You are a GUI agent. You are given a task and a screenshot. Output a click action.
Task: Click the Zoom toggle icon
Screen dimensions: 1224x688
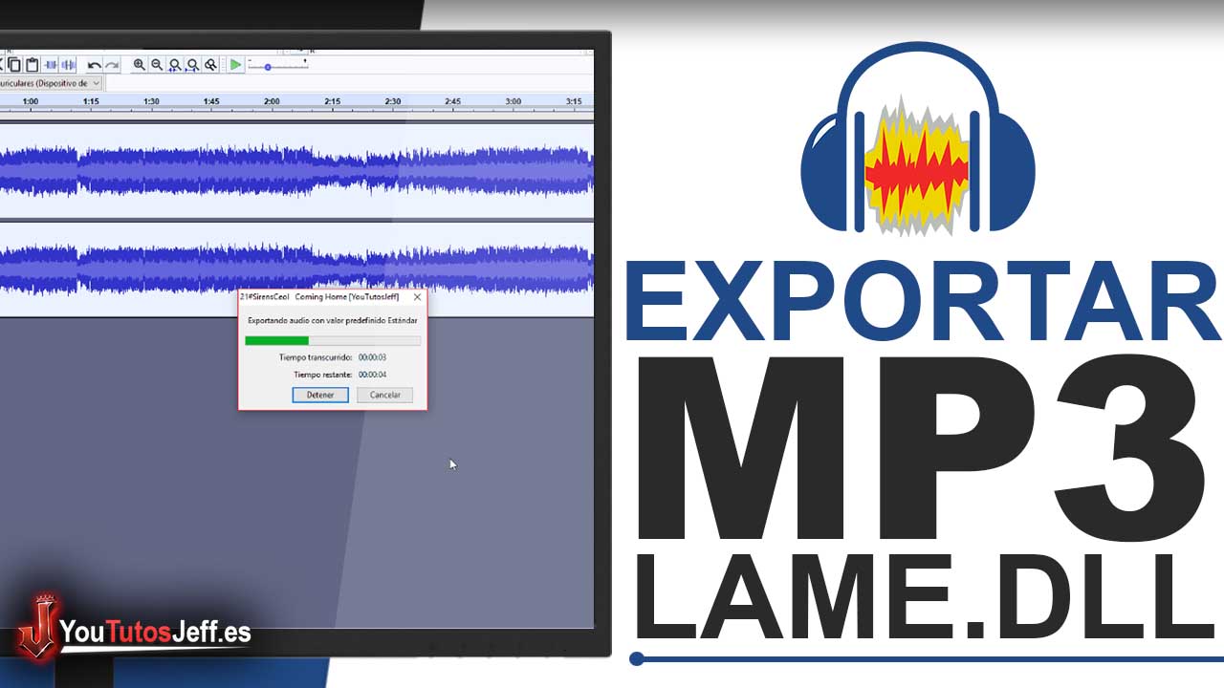210,65
